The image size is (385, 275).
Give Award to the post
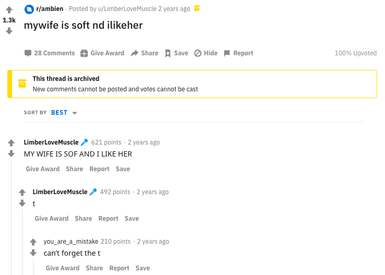pos(102,53)
